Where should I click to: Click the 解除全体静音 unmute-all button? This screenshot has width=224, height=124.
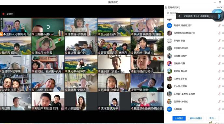[x=196, y=118]
